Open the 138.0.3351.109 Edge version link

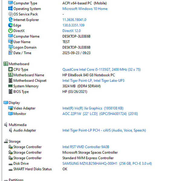click(73, 25)
